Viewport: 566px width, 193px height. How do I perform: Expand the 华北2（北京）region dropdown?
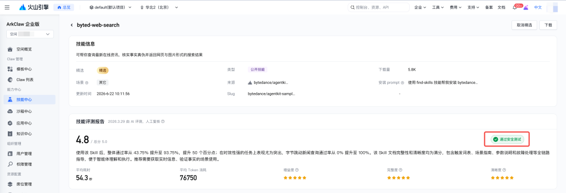[x=159, y=7]
